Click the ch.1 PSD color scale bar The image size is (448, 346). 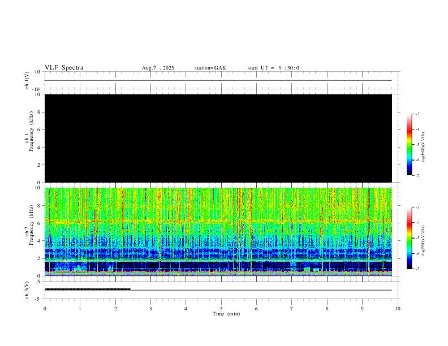(409, 145)
